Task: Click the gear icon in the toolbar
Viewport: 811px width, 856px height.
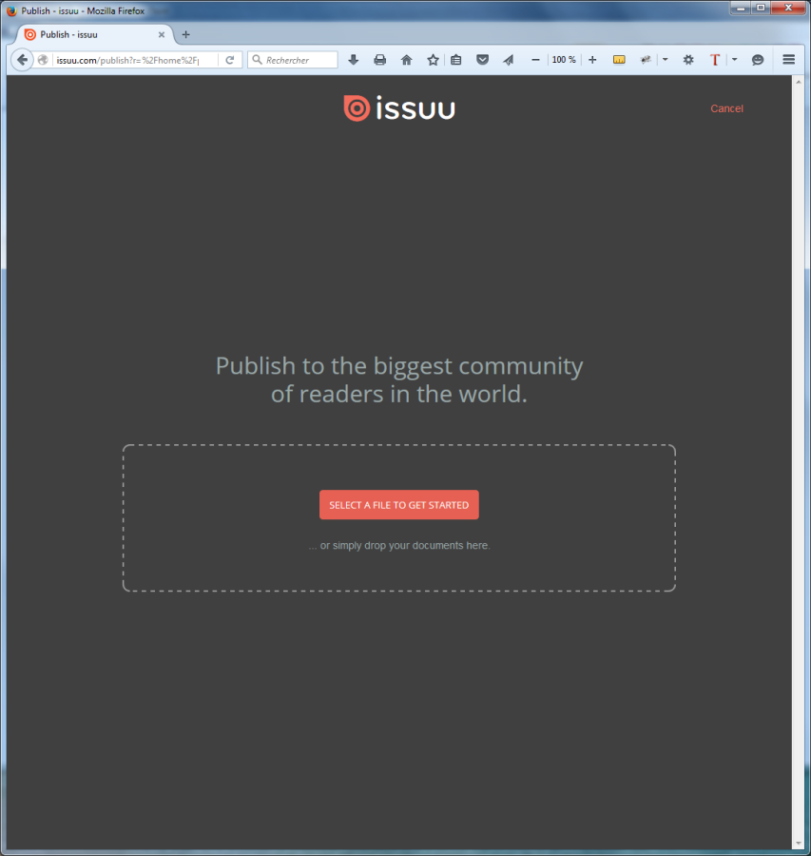Action: tap(688, 60)
